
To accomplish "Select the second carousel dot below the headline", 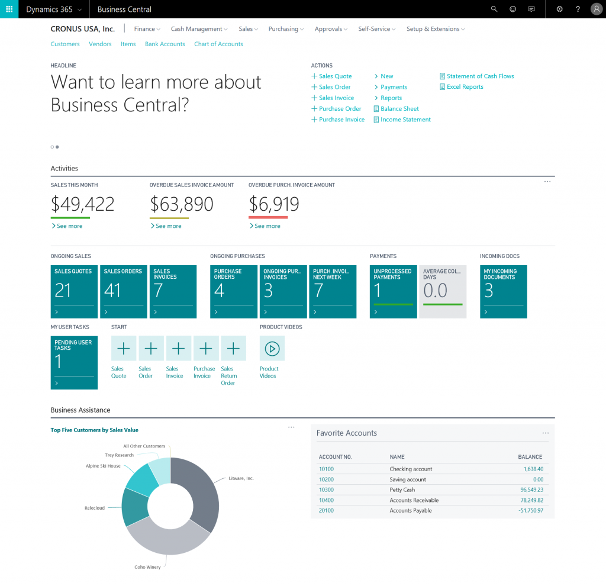I will [x=56, y=147].
